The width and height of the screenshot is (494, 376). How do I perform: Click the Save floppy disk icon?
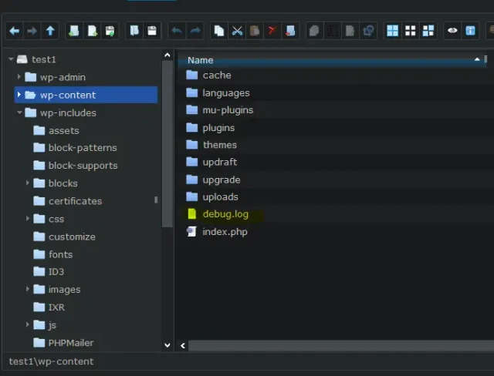click(152, 31)
